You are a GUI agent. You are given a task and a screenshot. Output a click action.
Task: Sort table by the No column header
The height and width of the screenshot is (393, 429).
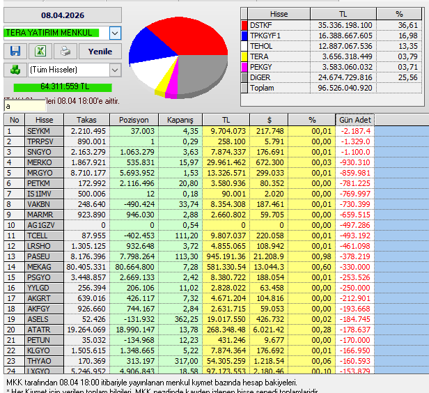point(14,120)
